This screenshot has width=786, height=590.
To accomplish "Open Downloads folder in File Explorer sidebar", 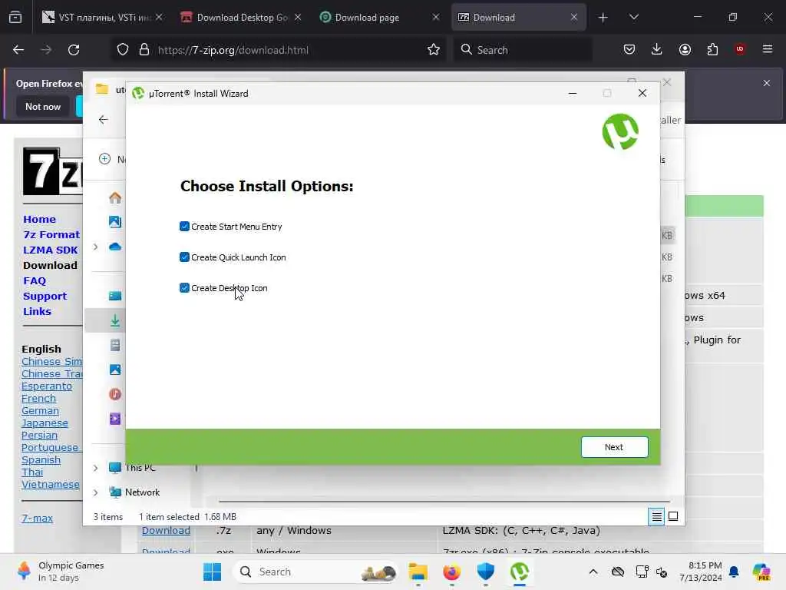I will [115, 320].
